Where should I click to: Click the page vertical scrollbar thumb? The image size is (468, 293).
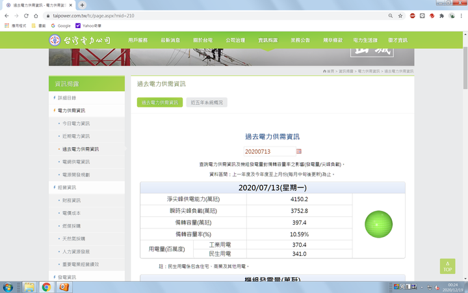tap(465, 68)
